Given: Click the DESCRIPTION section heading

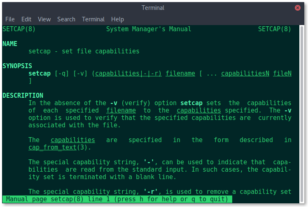Looking at the screenshot, I should [23, 95].
